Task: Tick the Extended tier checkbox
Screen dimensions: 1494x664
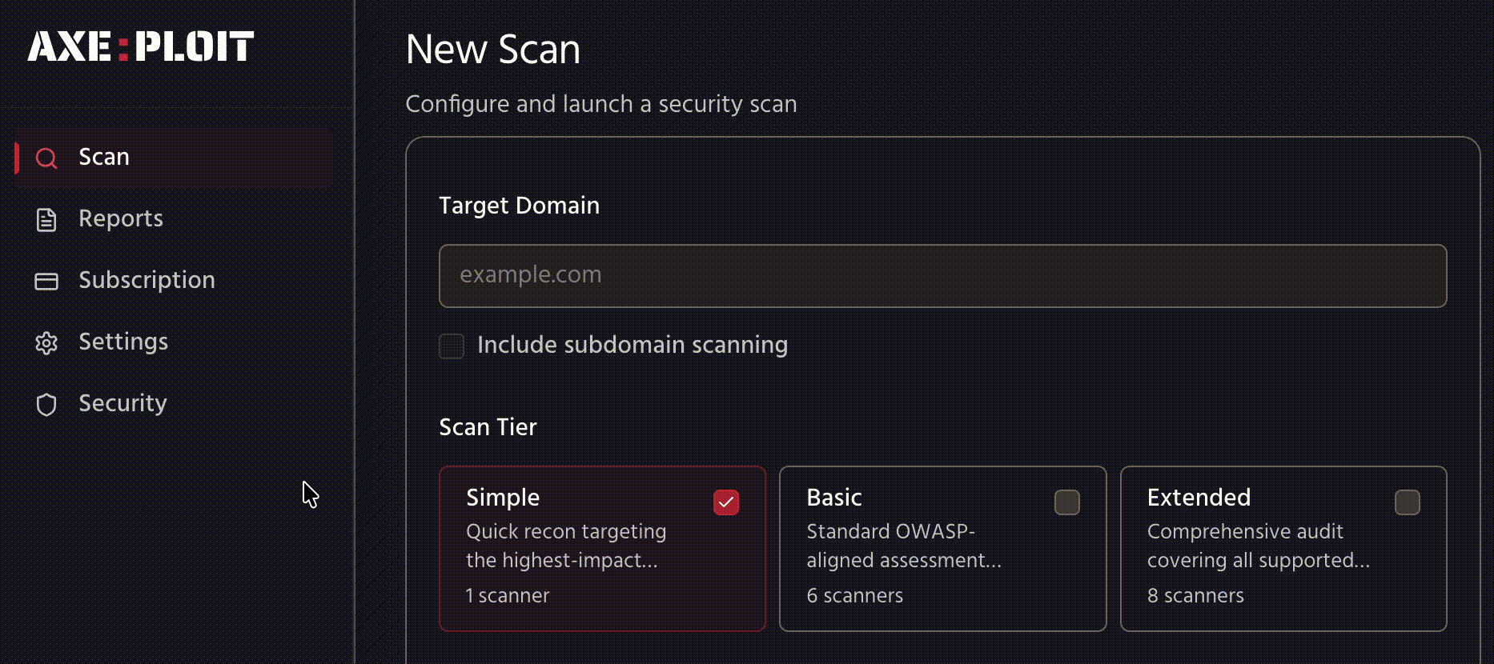Action: 1407,502
